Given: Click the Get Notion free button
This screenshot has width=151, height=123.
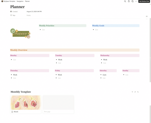Looking at the screenshot, I should (144, 1).
